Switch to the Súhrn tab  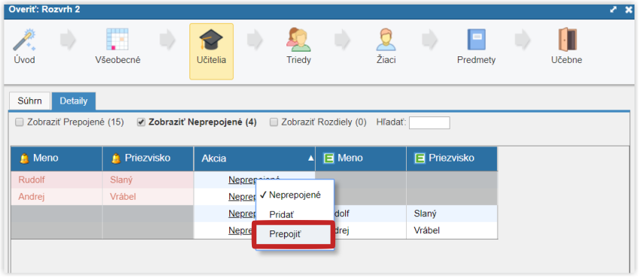29,101
